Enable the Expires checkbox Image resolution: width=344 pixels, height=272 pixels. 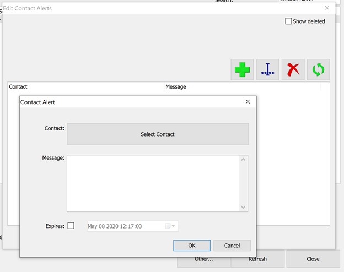point(71,226)
